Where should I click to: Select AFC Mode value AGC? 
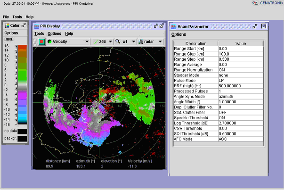click(241, 139)
